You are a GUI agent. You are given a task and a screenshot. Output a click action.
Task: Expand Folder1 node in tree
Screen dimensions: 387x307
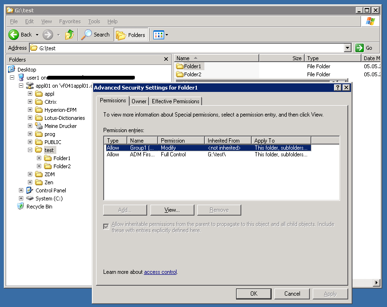pos(39,158)
